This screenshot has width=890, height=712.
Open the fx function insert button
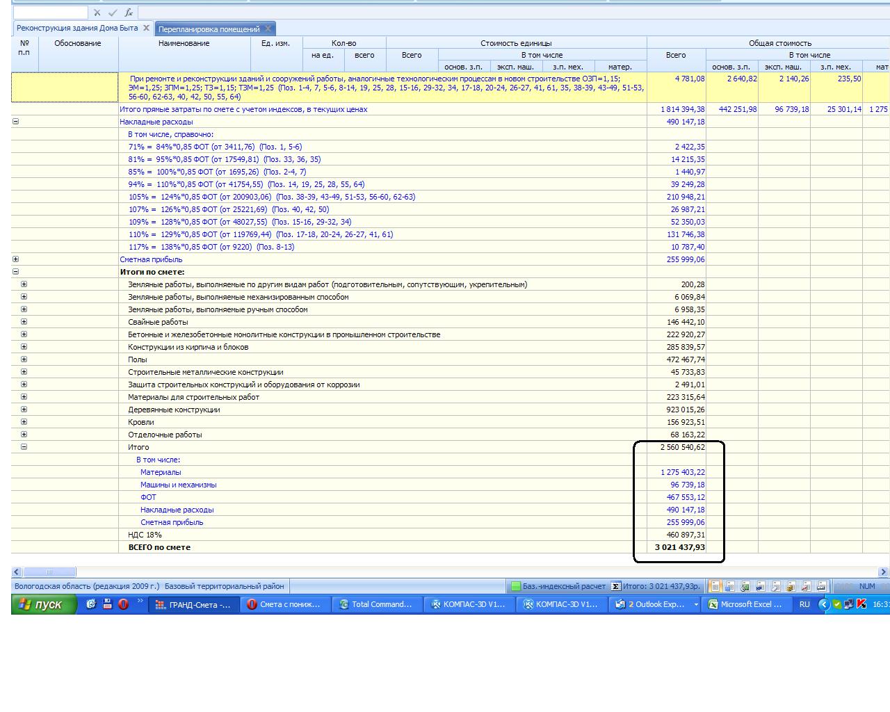129,13
